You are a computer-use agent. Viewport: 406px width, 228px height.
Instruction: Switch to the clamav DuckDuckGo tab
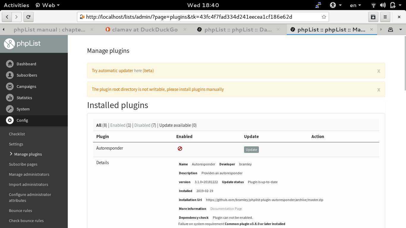(145, 29)
